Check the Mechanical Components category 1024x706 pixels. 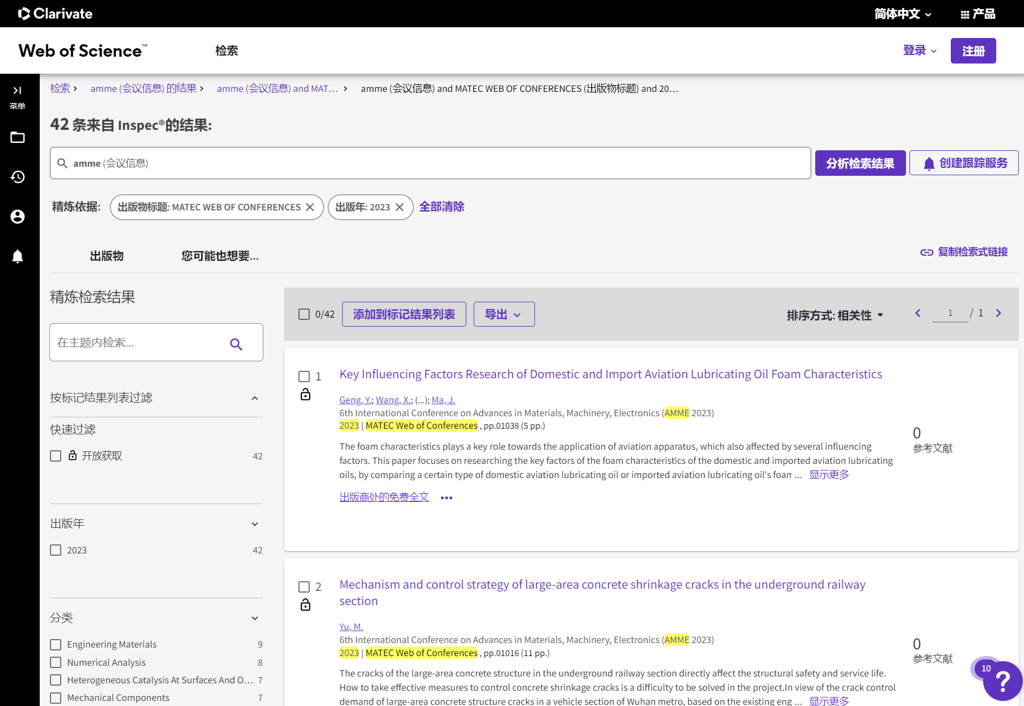(56, 697)
